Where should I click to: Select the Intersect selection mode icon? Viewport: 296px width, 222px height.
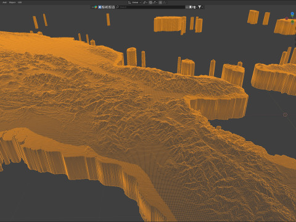pyautogui.click(x=113, y=7)
